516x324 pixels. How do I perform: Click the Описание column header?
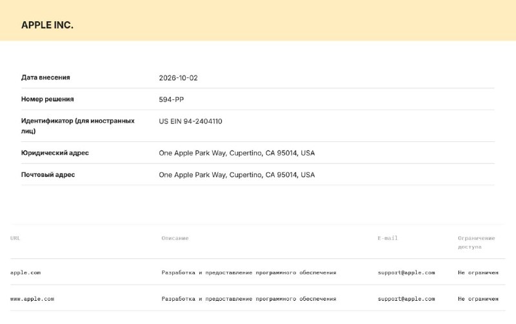[x=175, y=238]
